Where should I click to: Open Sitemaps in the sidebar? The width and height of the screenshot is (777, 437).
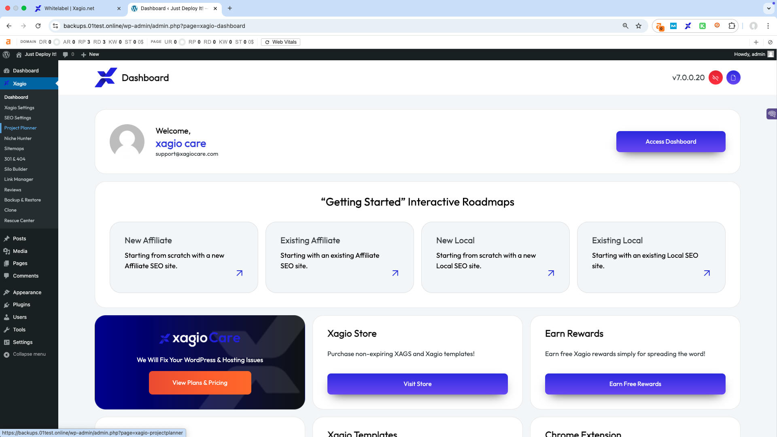pyautogui.click(x=14, y=148)
